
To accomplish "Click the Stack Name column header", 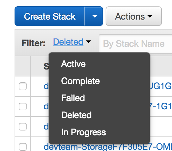I will pyautogui.click(x=46, y=66).
